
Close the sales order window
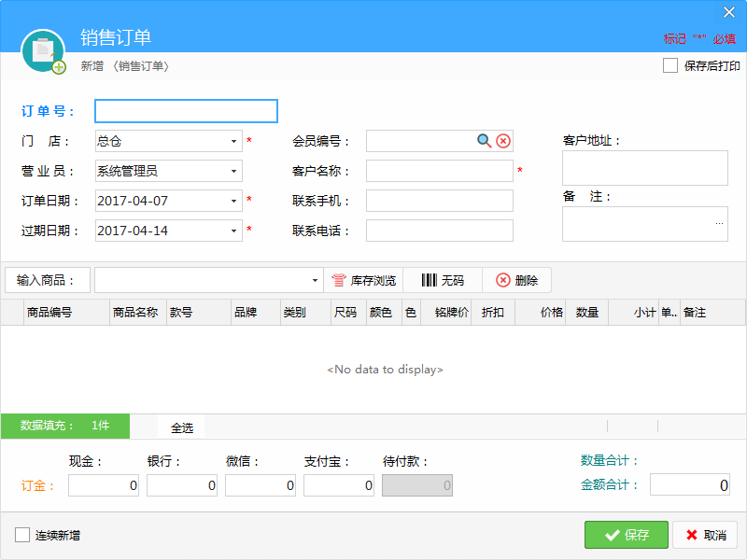click(729, 12)
